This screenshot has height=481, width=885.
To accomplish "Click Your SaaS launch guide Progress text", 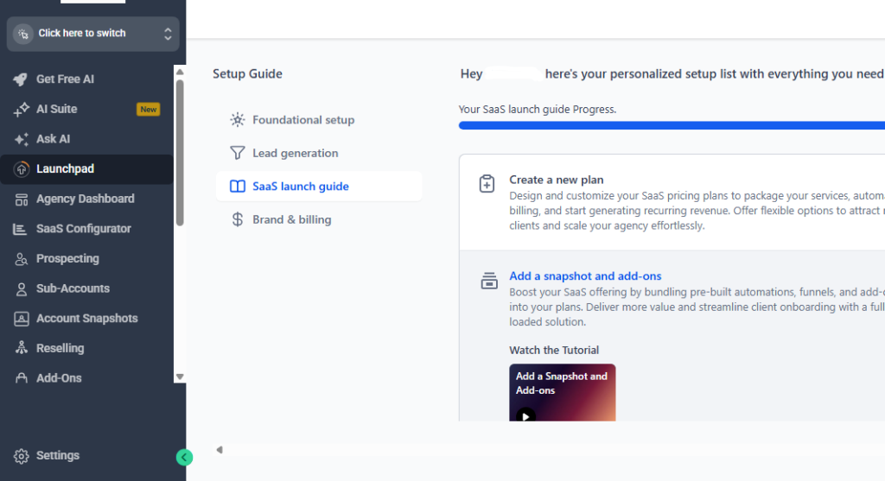I will coord(538,110).
